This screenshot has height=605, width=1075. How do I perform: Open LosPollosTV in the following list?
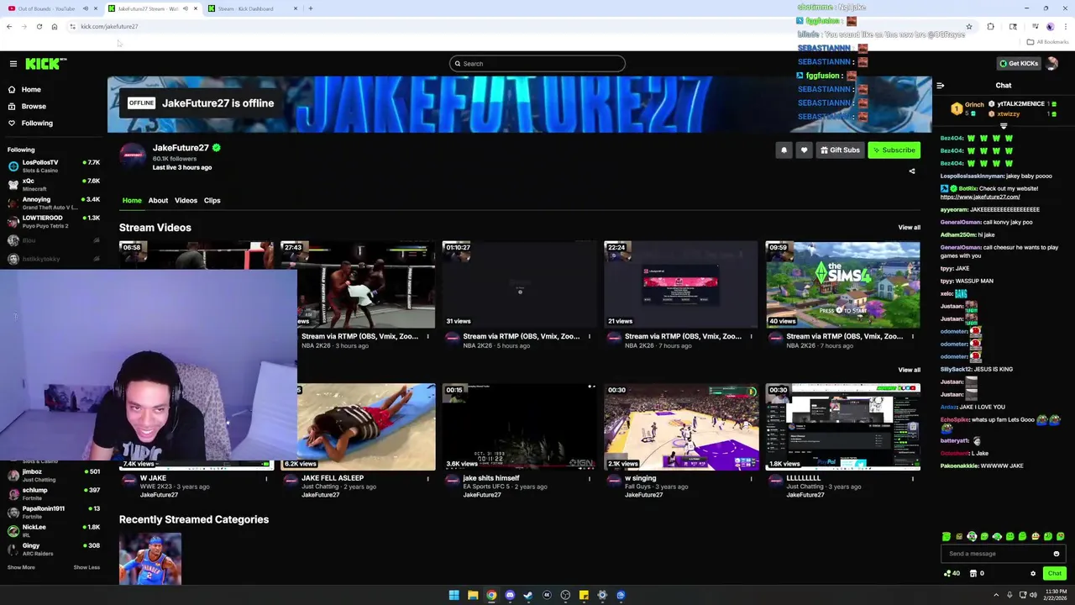coord(52,166)
